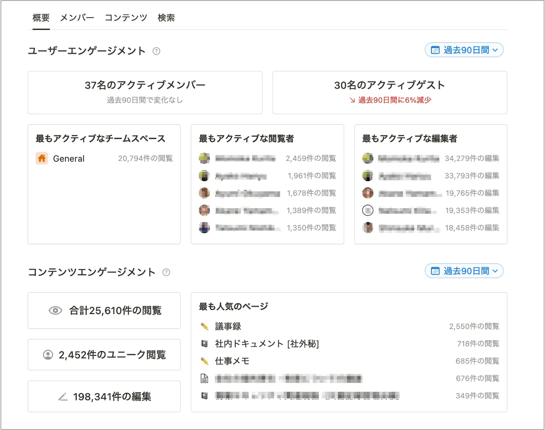Click avatar of editor with 34,279件の編集
Viewport: 545px width, 430px height.
click(x=368, y=158)
